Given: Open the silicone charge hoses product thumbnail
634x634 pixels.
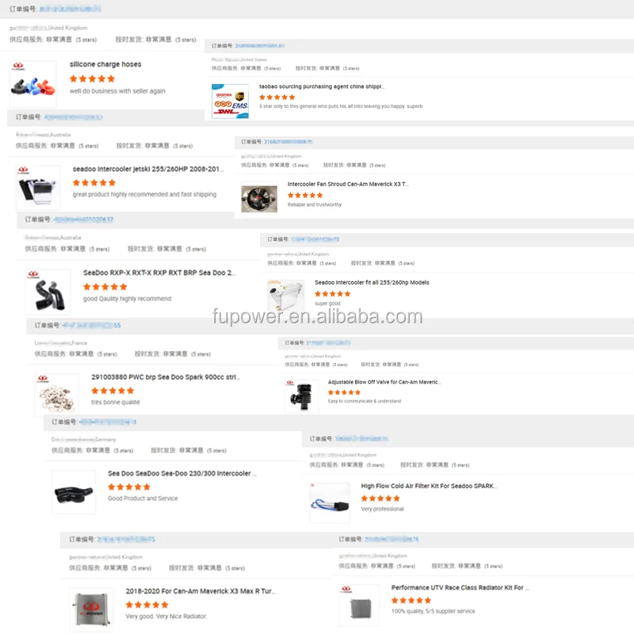Looking at the screenshot, I should click(33, 84).
